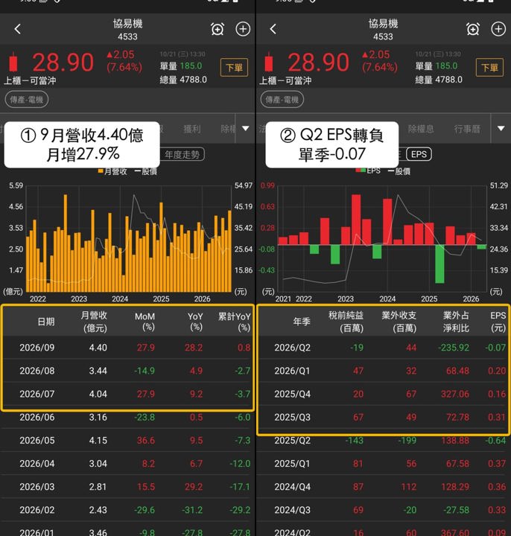Switch to the 行事曆 tab
Screen dimensions: 511x536
coord(467,129)
